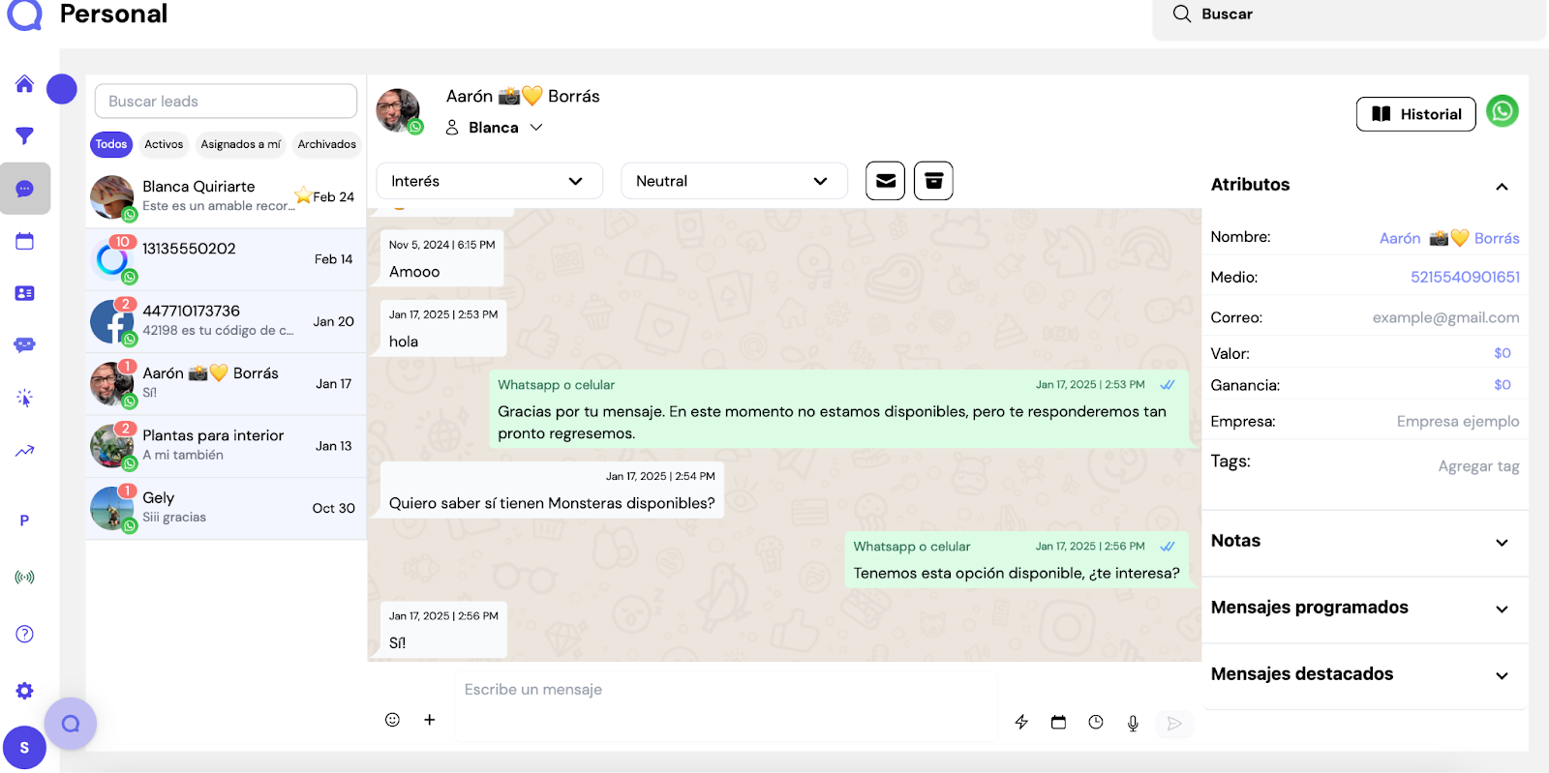Click the microphone voice message icon
The image size is (1549, 773).
(x=1133, y=723)
